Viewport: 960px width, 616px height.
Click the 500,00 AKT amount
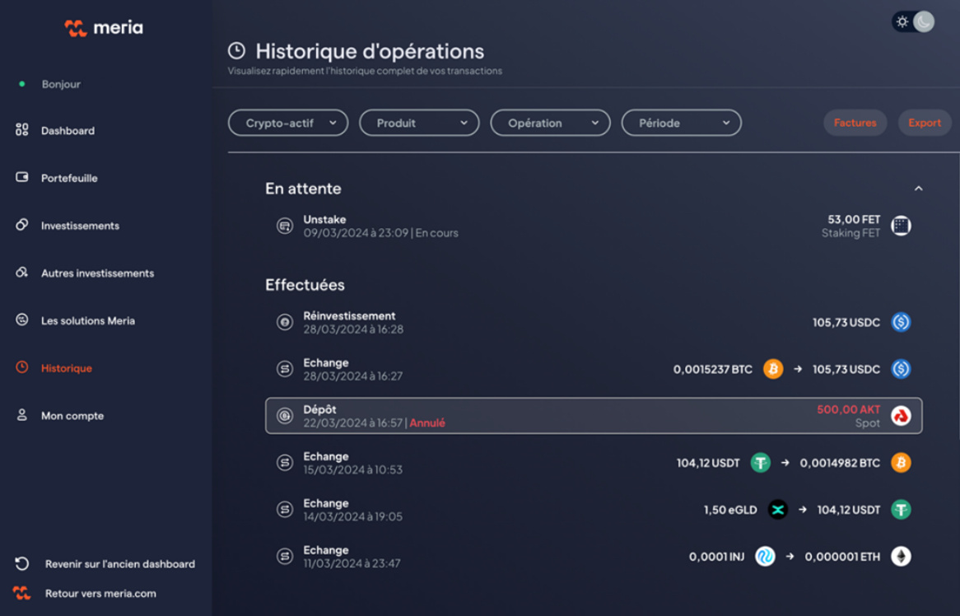[x=849, y=409]
